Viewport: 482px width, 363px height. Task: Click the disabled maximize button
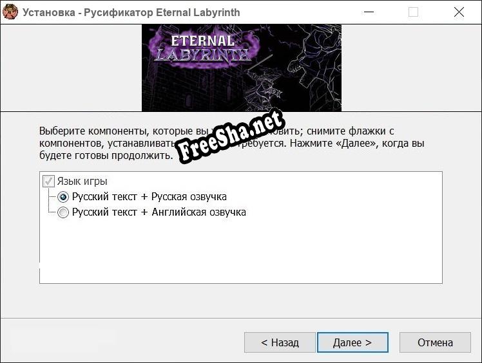tap(413, 12)
